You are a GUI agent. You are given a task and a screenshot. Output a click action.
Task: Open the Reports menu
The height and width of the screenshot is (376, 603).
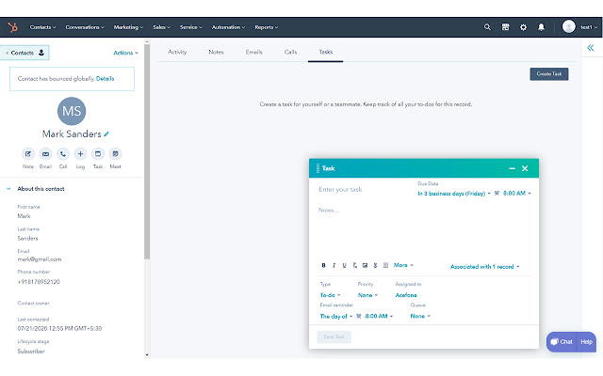[x=266, y=27]
